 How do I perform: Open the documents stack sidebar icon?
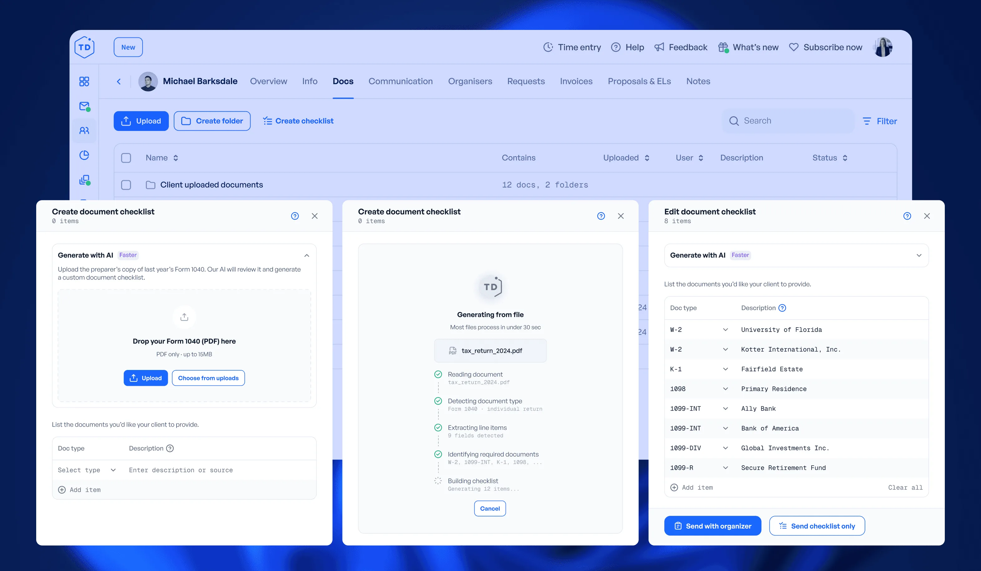pos(85,180)
